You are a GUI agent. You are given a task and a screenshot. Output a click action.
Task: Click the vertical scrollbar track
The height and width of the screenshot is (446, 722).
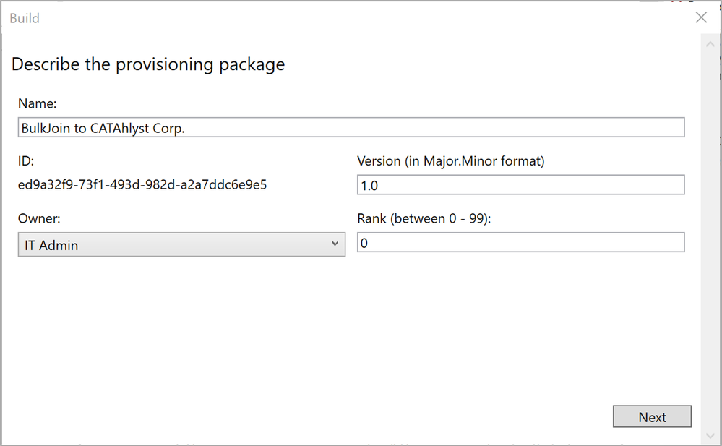pyautogui.click(x=710, y=239)
